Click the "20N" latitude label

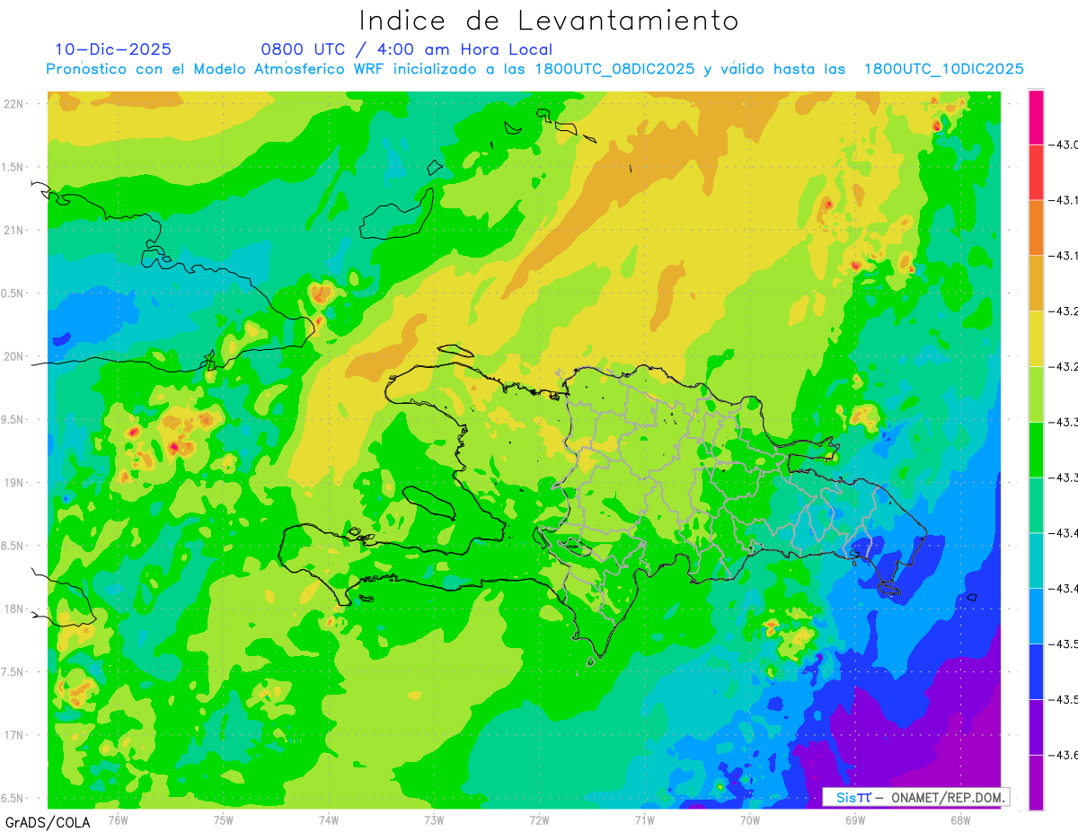tap(13, 356)
